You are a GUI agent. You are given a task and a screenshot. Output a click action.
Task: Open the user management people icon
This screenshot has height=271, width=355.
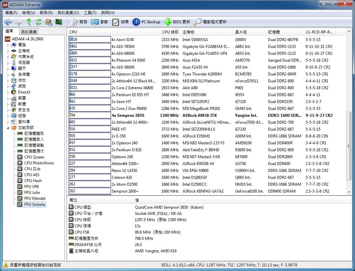tap(49, 22)
